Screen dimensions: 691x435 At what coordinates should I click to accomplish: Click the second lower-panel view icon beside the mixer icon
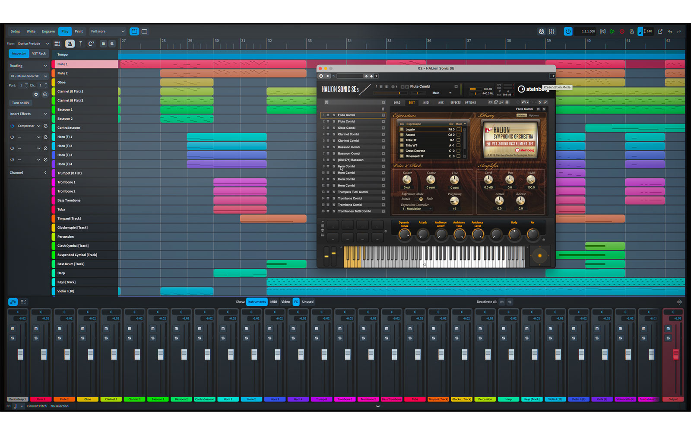(24, 302)
